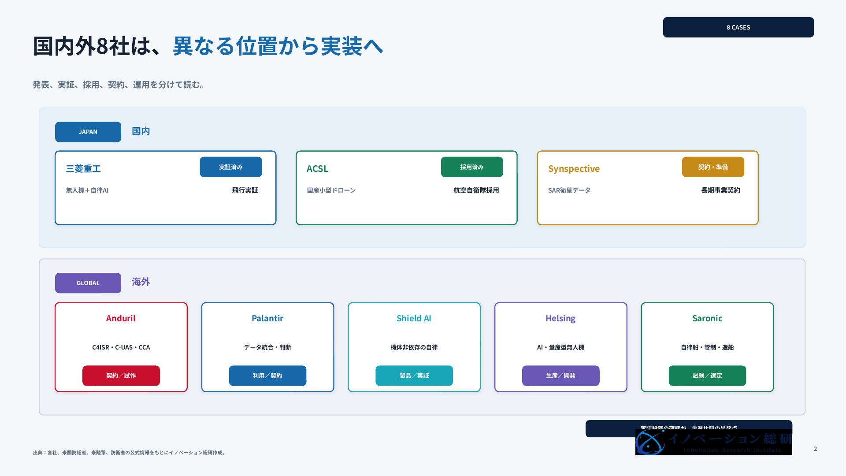Viewport: 846px width, 476px height.
Task: Select the Palantir card title
Action: click(267, 318)
